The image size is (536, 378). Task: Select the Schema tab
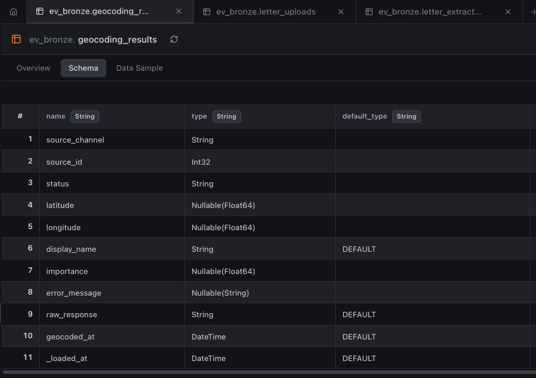(x=83, y=68)
